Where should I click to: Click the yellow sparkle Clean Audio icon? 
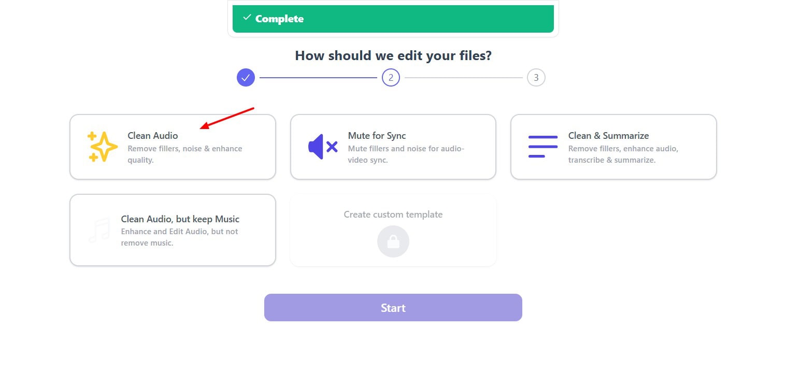102,147
